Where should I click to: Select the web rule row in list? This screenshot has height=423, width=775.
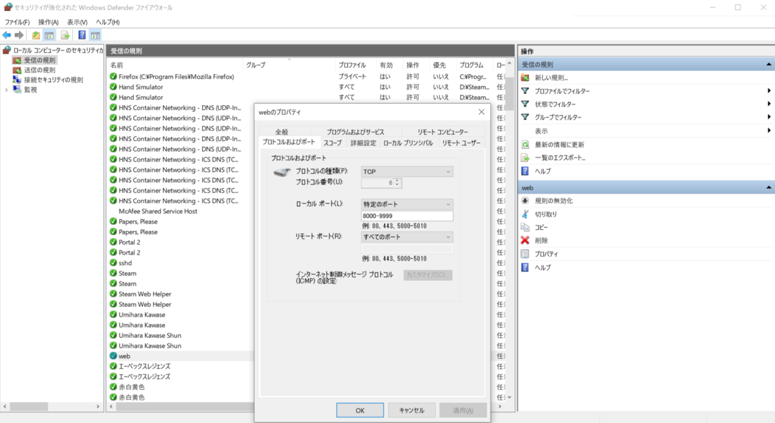coord(181,356)
